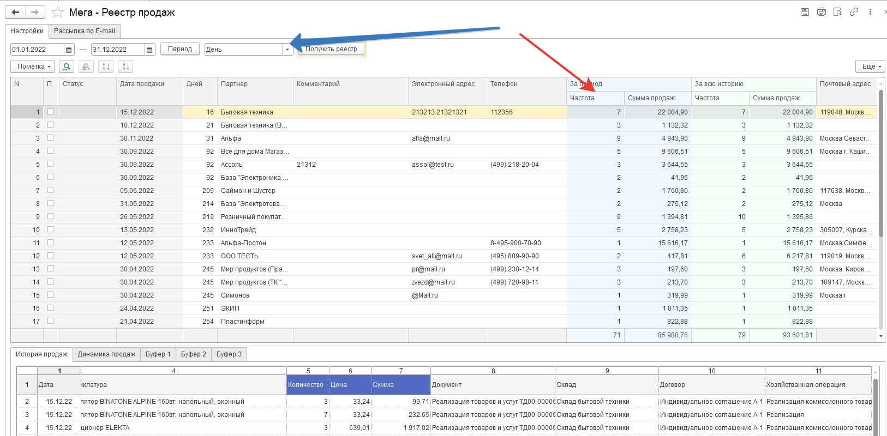Click the День periodicity field
The width and height of the screenshot is (887, 436).
244,50
